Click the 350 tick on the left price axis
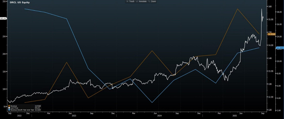This screenshot has width=284, height=119. pos(4,2)
